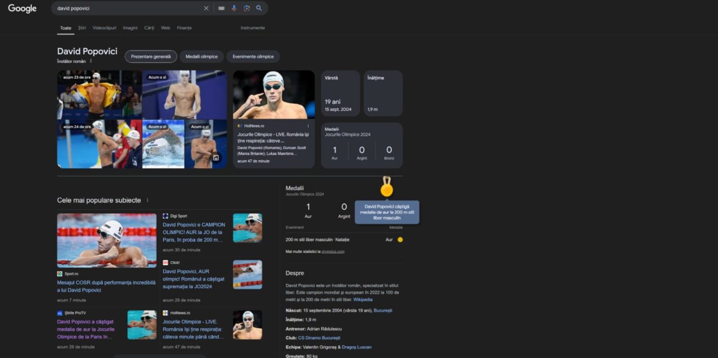This screenshot has height=358, width=718.
Task: Select the Medalii olimpice chip
Action: pyautogui.click(x=201, y=57)
